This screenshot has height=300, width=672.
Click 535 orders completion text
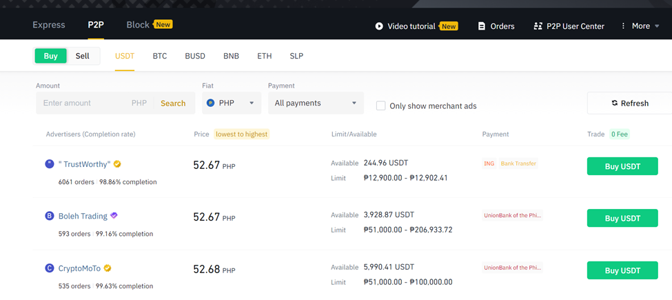tap(105, 286)
